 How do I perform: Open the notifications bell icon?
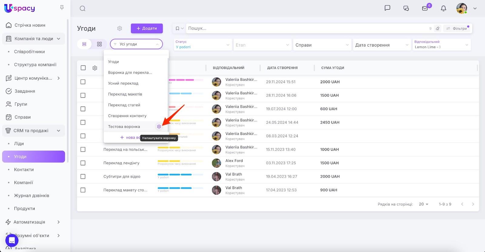[443, 8]
